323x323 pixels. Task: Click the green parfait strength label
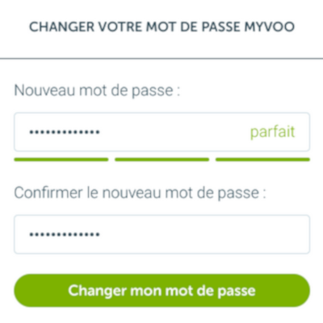(x=272, y=132)
